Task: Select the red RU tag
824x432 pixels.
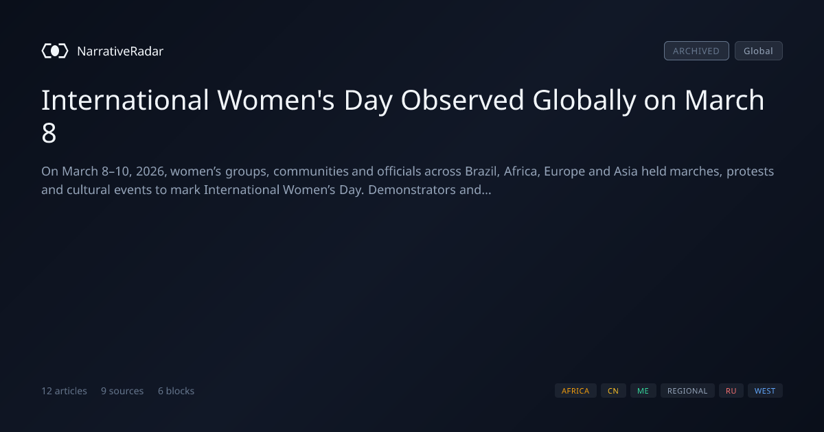Action: pyautogui.click(x=731, y=391)
